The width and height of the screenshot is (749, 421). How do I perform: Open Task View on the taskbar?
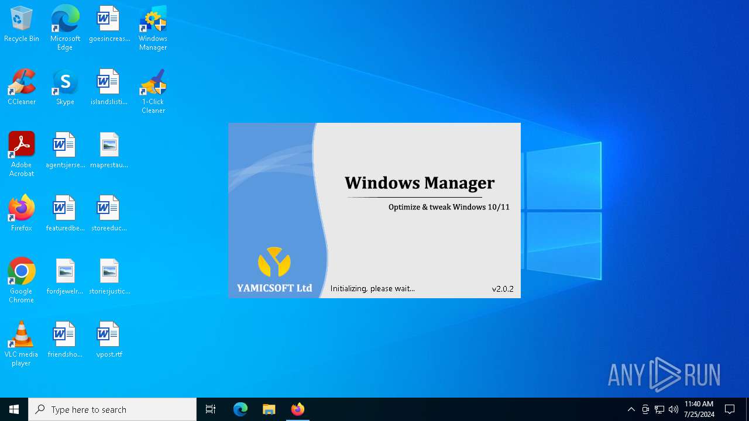pyautogui.click(x=211, y=409)
